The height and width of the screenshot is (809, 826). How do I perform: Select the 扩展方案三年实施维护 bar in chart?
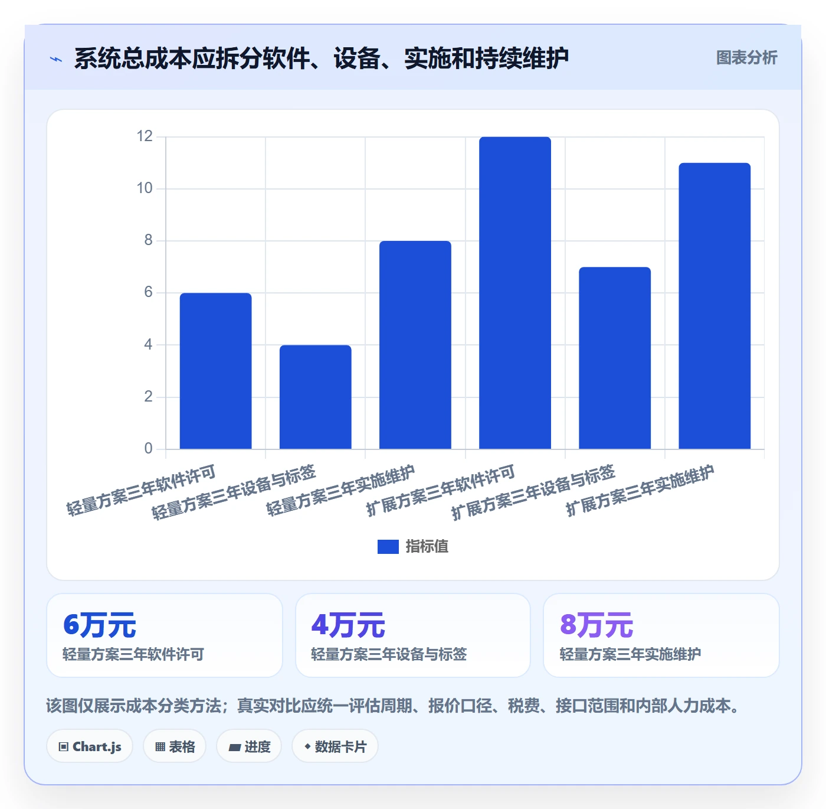pos(714,306)
